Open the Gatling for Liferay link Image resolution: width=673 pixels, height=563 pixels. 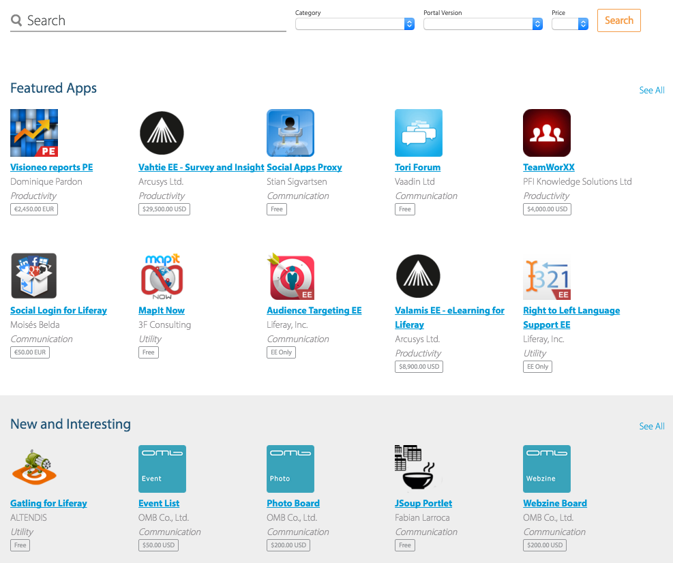coord(48,503)
